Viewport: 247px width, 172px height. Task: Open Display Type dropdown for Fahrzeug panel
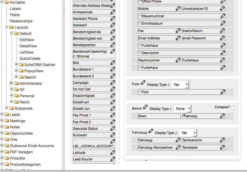[x=188, y=133]
